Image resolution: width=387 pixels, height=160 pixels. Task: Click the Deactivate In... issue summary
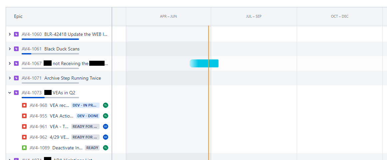[68, 148]
